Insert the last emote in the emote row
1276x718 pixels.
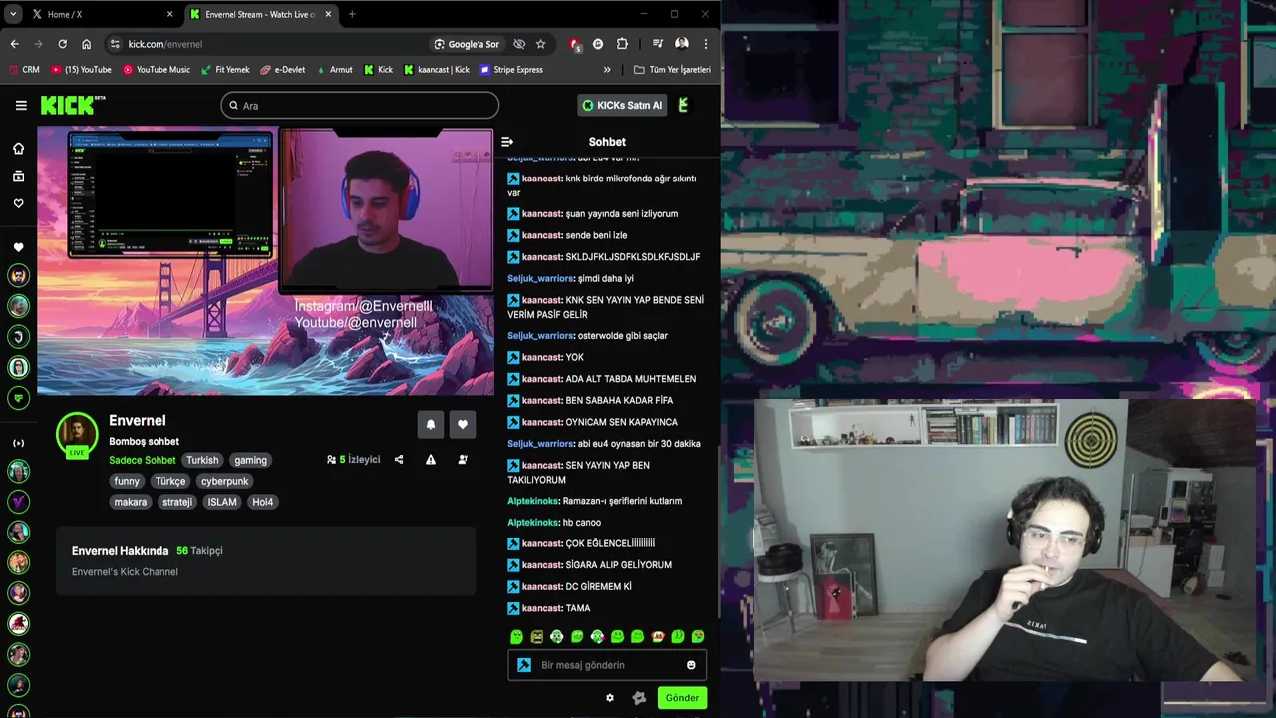click(x=698, y=637)
